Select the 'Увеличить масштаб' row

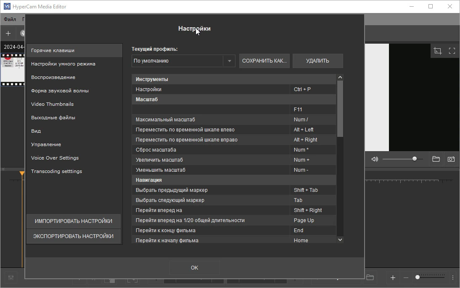coord(234,160)
